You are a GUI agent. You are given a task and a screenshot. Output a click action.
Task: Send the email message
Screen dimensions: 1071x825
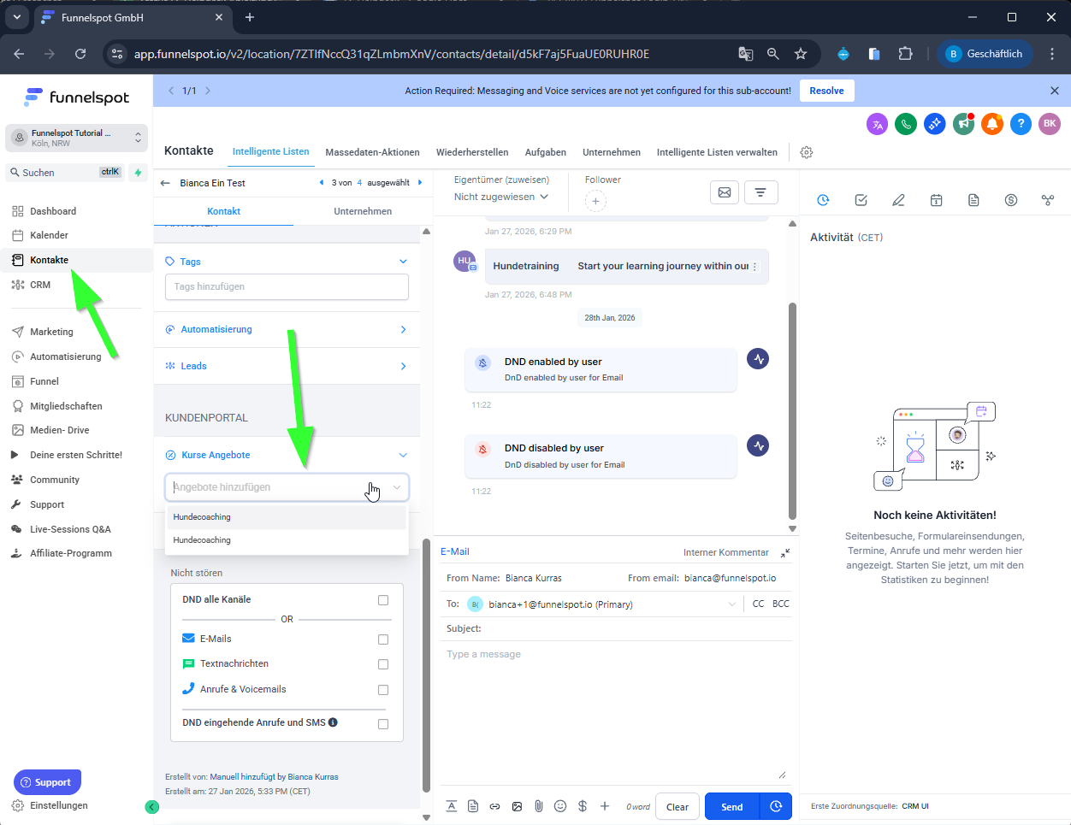[x=732, y=806]
